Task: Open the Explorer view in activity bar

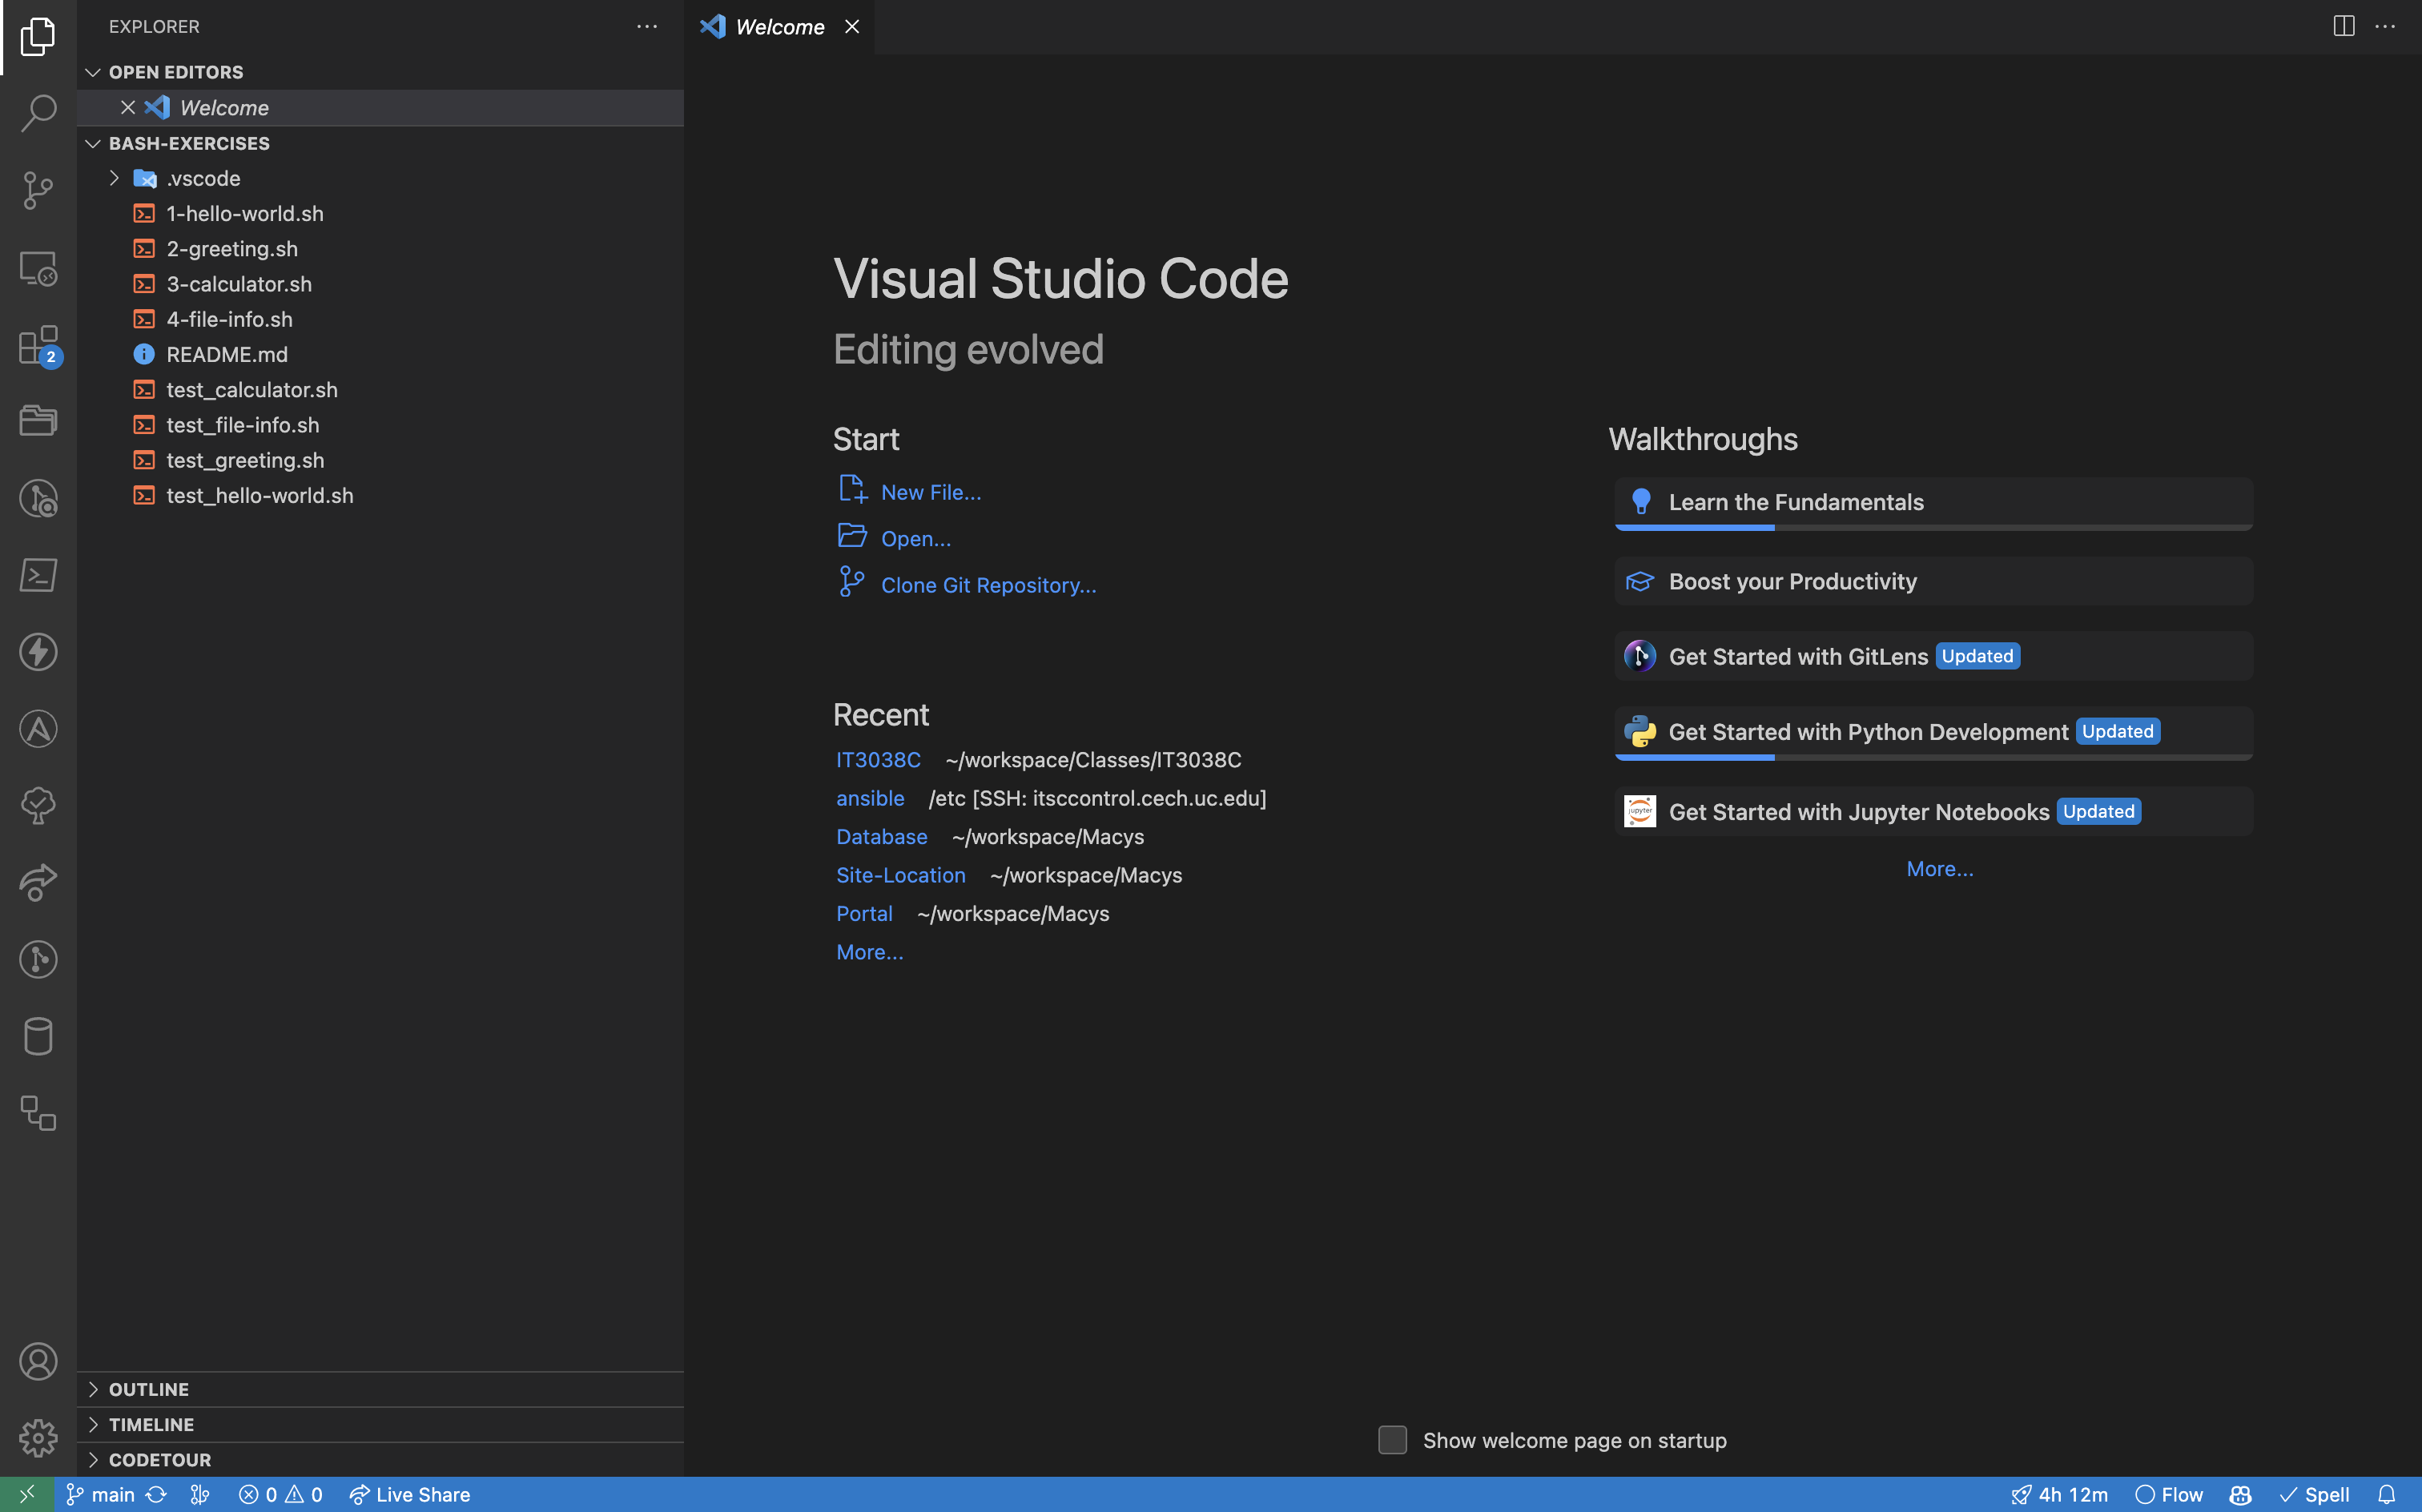Action: 38,37
